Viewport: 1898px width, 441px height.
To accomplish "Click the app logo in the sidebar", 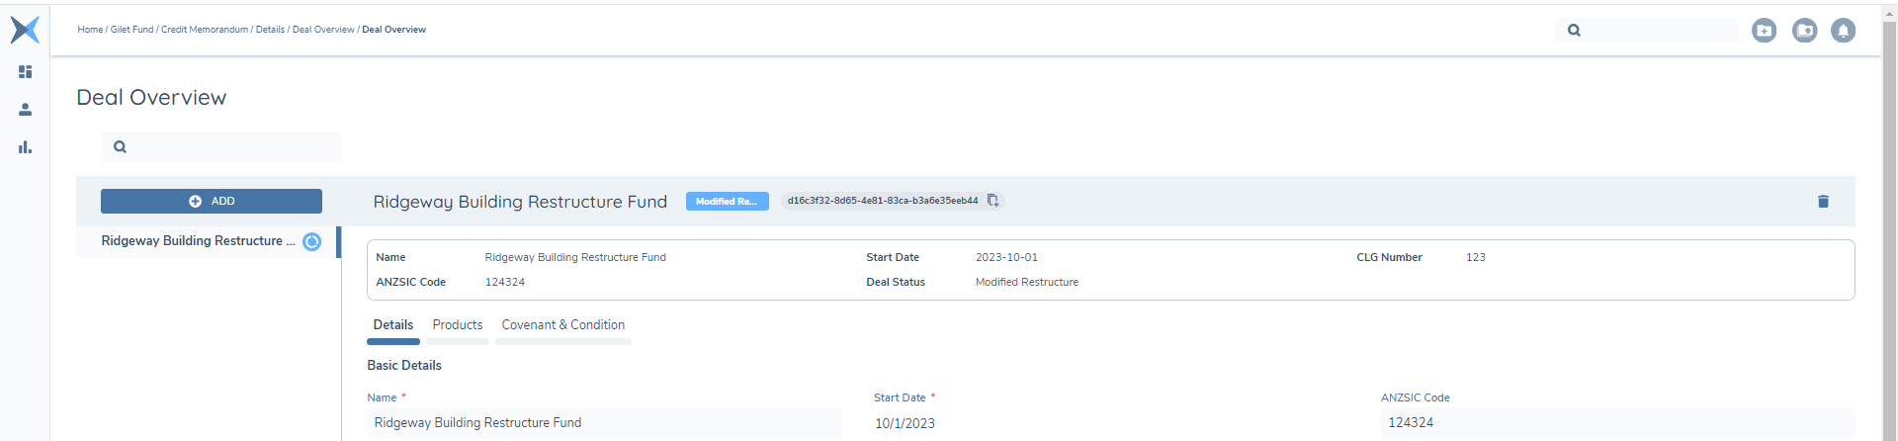I will pos(25,30).
